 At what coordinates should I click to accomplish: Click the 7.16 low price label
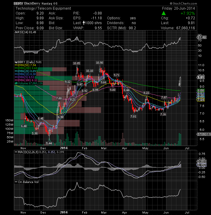coord(163,114)
